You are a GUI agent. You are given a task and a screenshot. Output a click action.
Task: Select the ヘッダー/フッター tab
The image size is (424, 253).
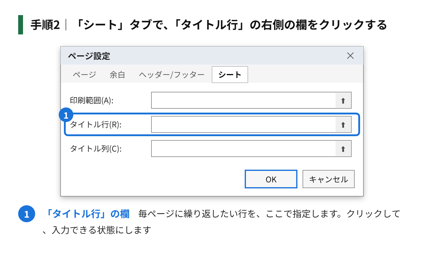172,75
